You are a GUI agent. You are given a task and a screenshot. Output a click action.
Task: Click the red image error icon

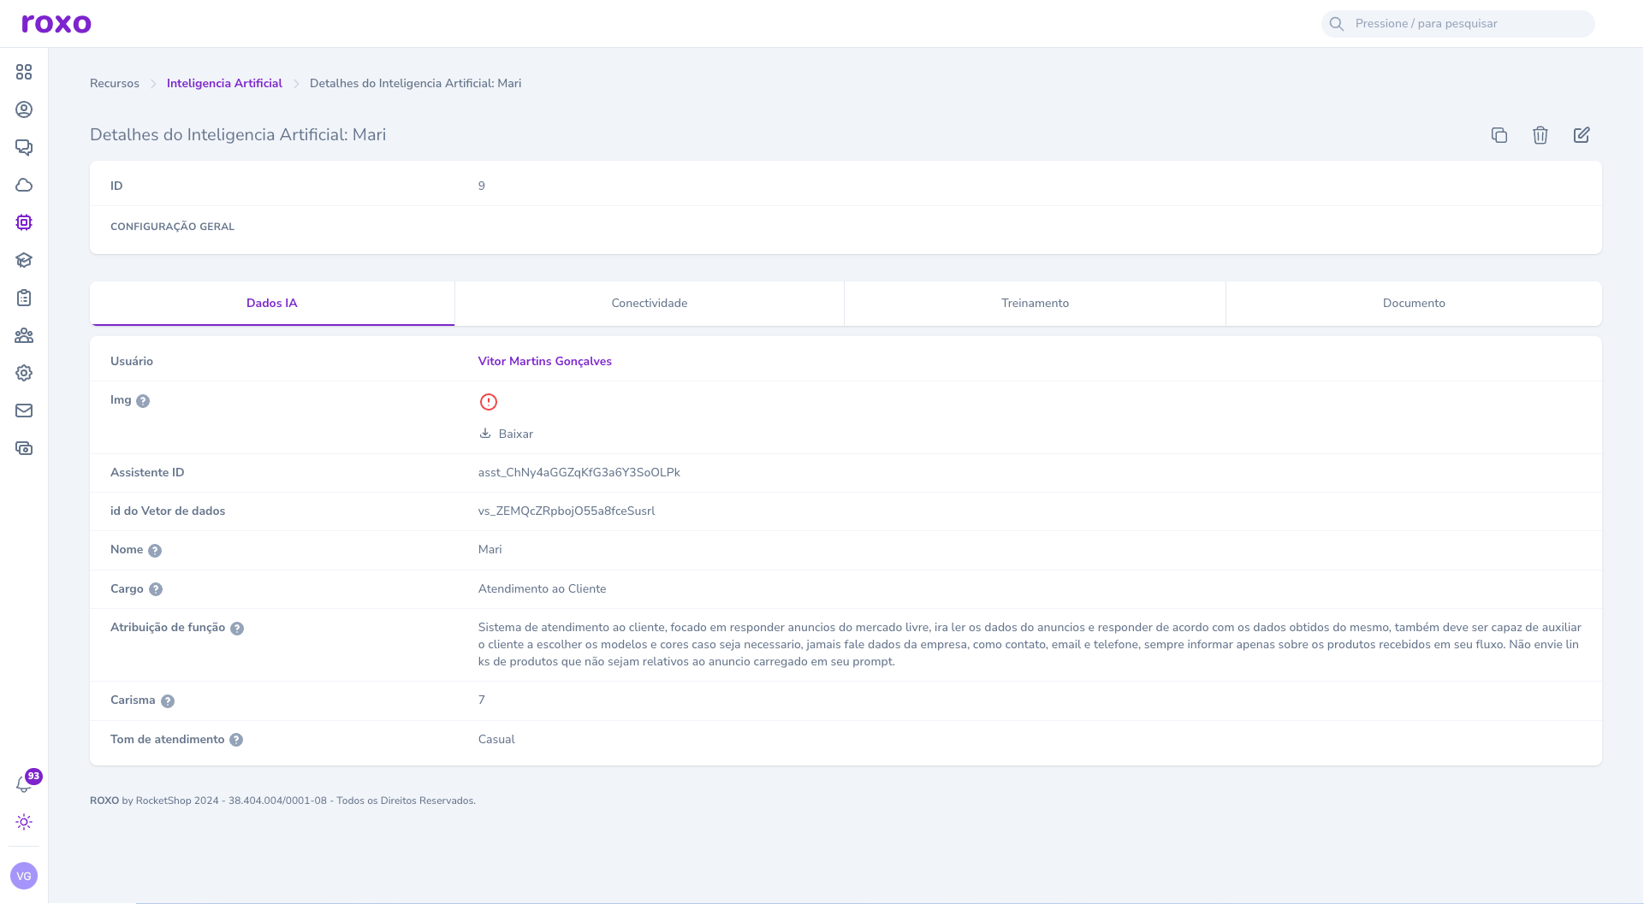489,402
